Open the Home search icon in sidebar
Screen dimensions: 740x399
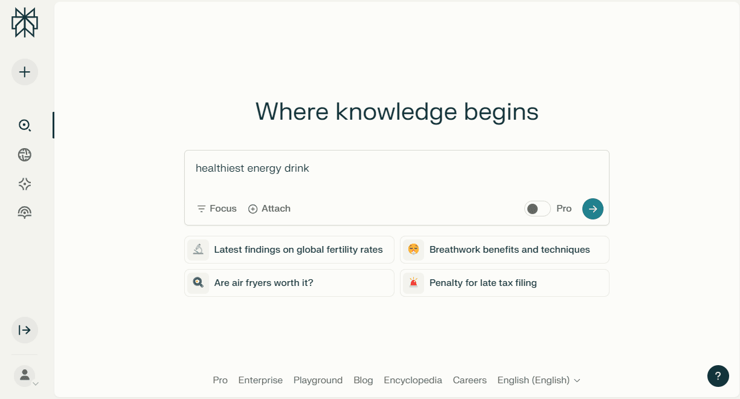(25, 125)
